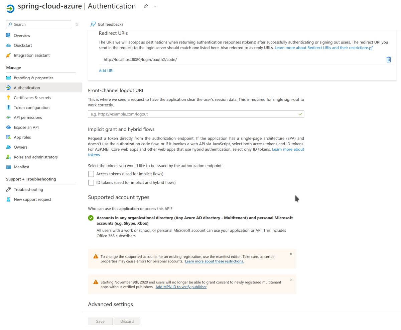
Task: Click the Save button
Action: [x=100, y=321]
